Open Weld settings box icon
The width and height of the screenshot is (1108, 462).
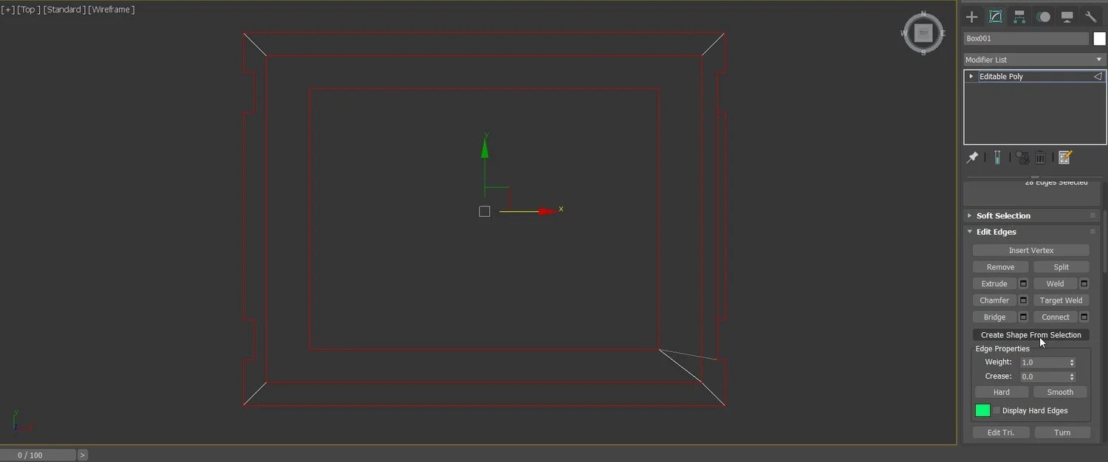(1084, 283)
